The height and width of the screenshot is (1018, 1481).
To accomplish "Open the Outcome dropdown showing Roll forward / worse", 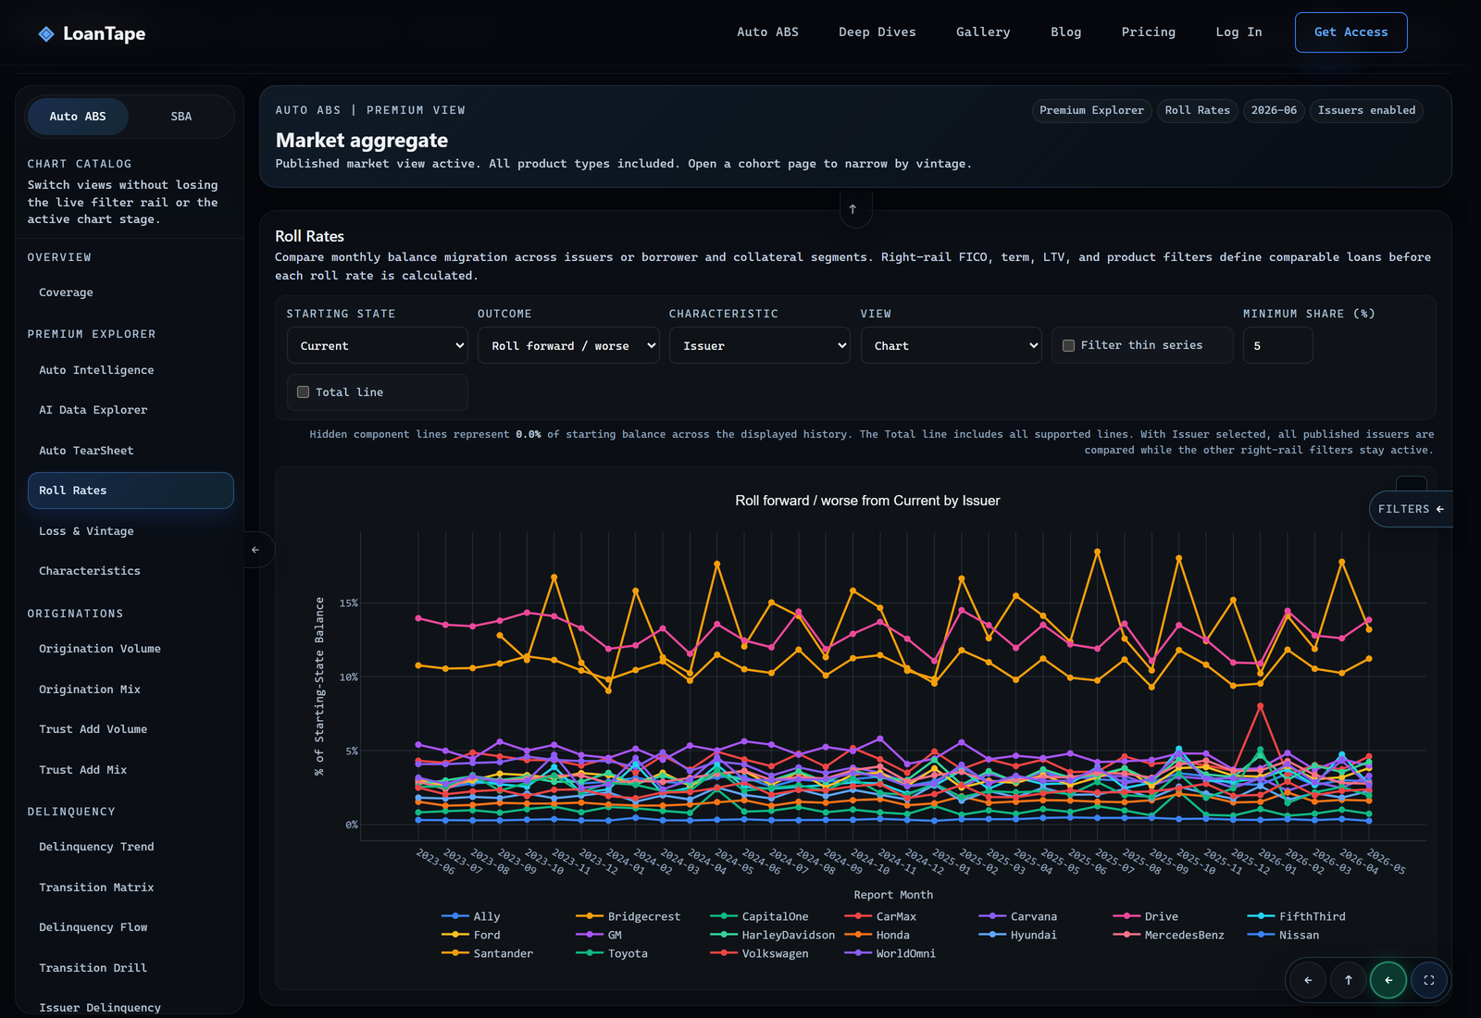I will pos(568,345).
